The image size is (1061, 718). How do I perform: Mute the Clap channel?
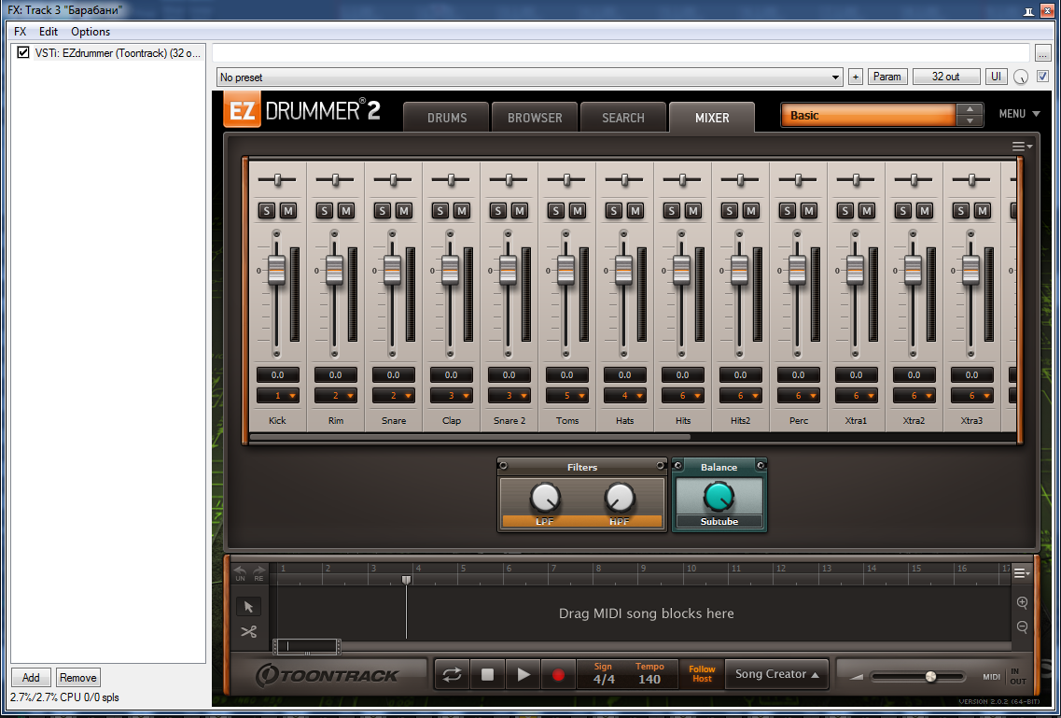pyautogui.click(x=462, y=210)
